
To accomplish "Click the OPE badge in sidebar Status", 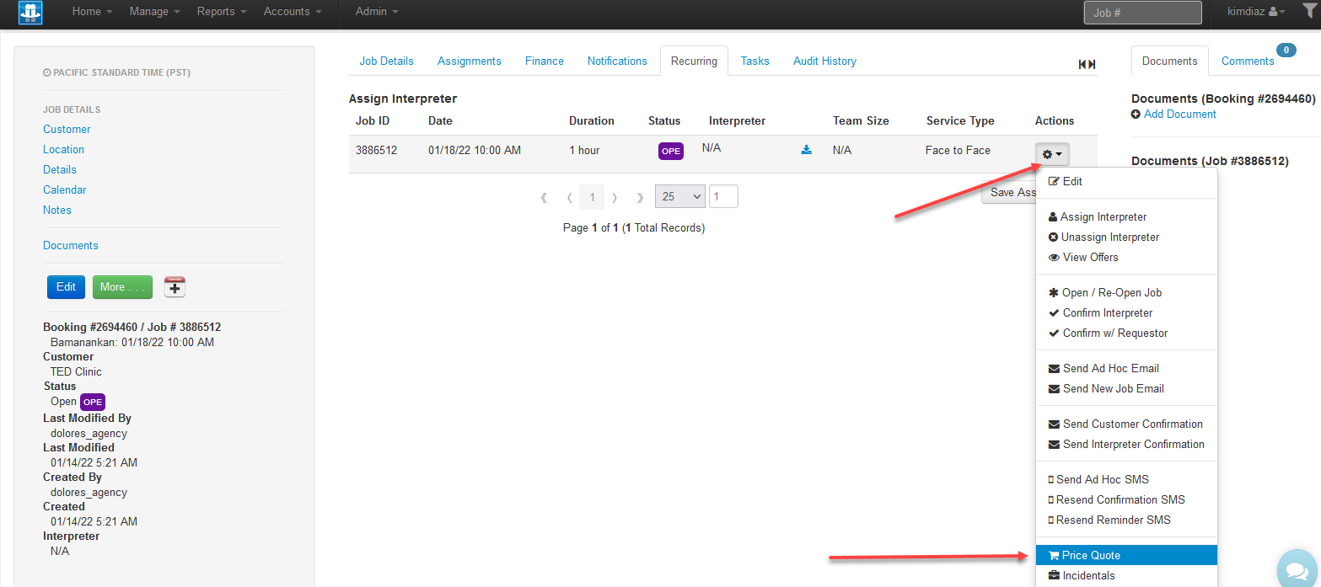I will pos(93,402).
